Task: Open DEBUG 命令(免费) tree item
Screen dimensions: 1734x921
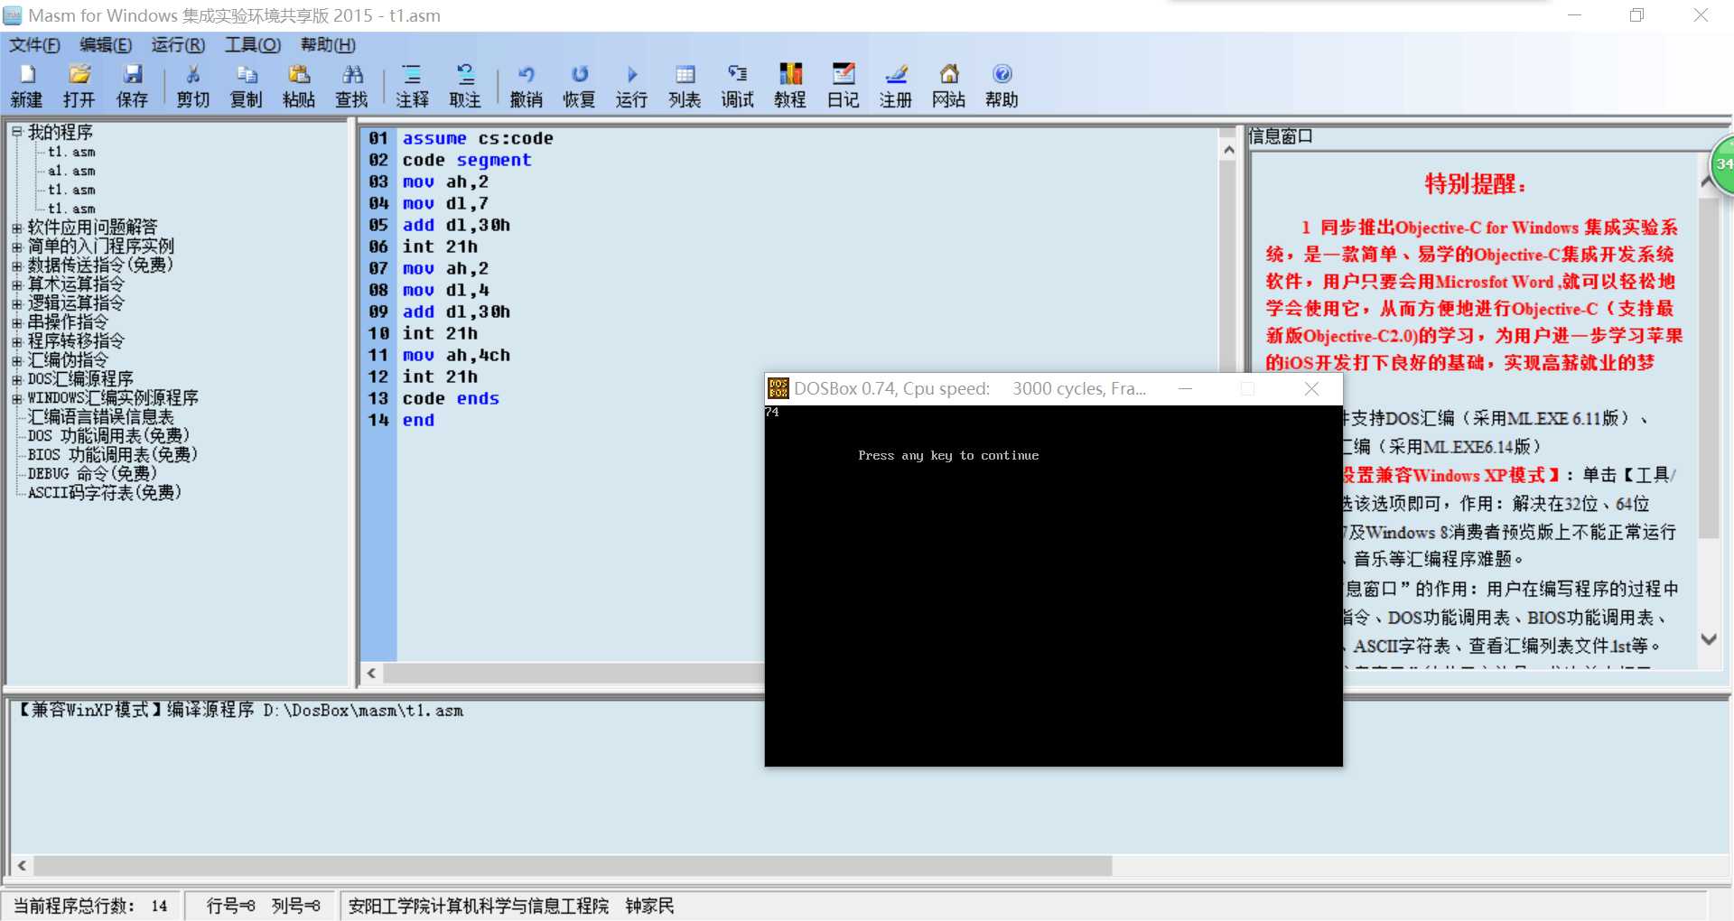Action: coord(92,473)
